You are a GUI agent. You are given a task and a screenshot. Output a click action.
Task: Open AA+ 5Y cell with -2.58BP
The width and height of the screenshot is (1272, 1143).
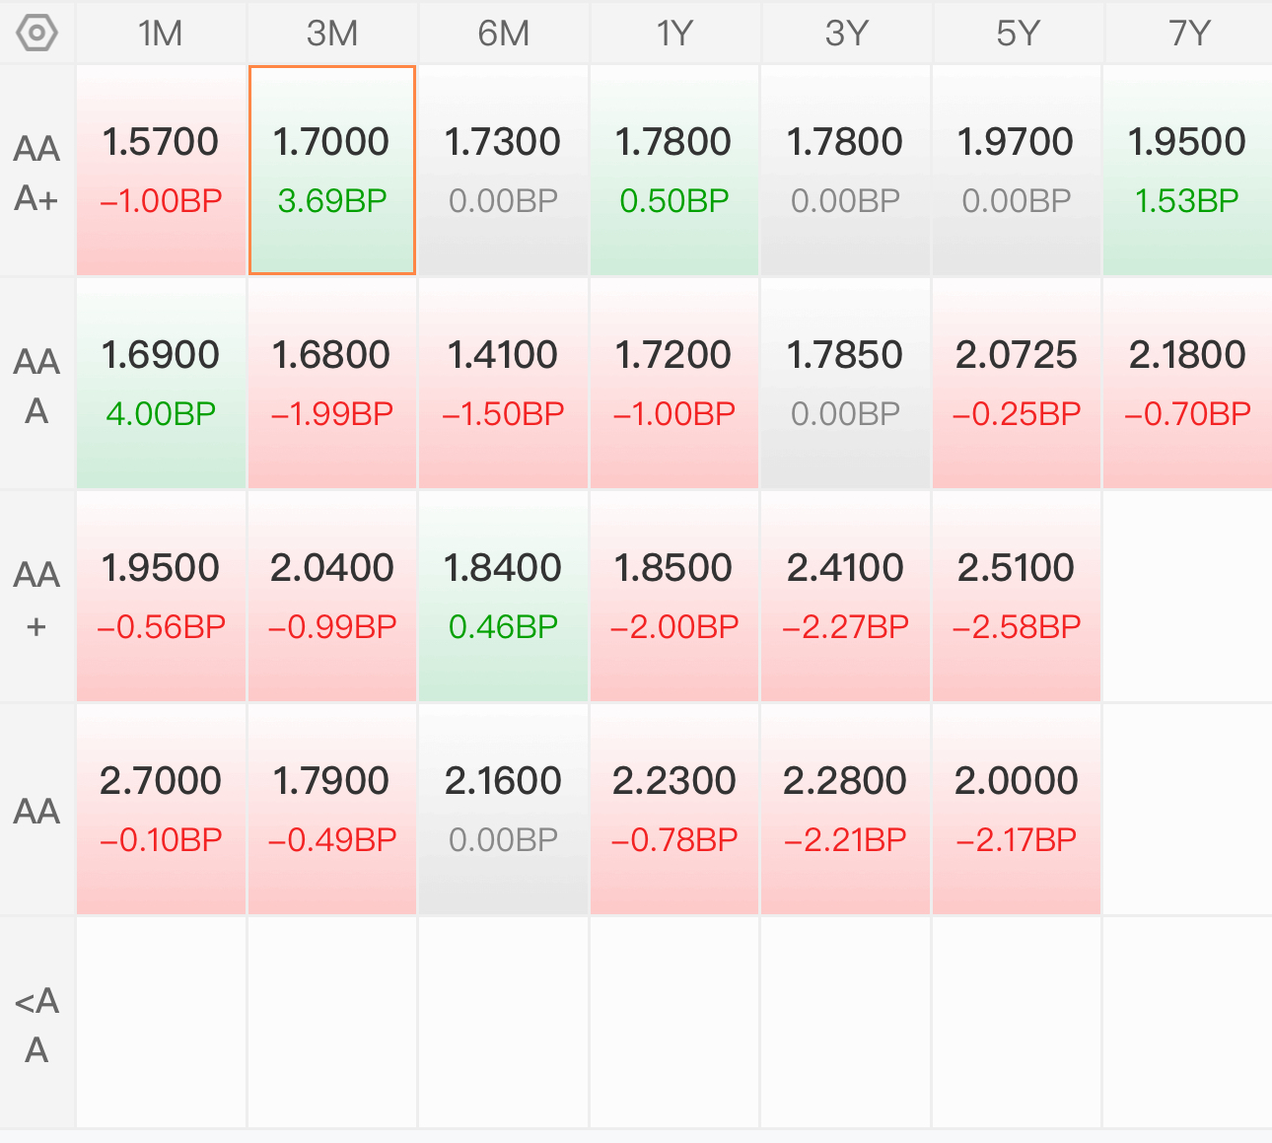[1017, 597]
